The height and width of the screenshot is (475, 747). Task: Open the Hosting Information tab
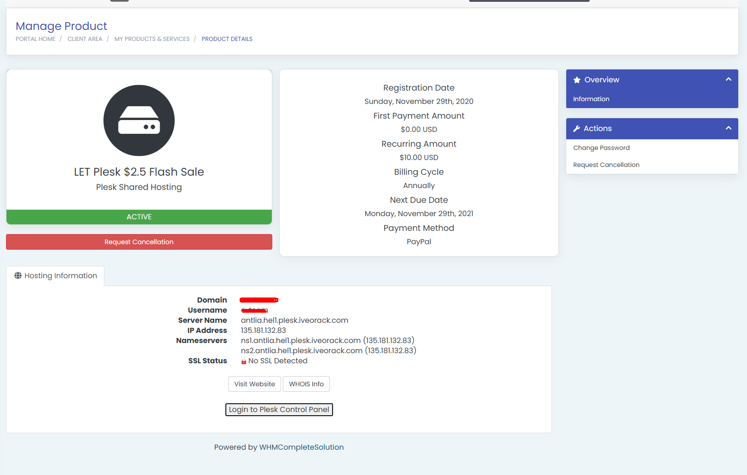pyautogui.click(x=55, y=276)
